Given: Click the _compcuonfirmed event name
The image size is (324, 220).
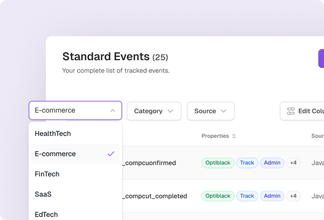Looking at the screenshot, I should (x=149, y=163).
